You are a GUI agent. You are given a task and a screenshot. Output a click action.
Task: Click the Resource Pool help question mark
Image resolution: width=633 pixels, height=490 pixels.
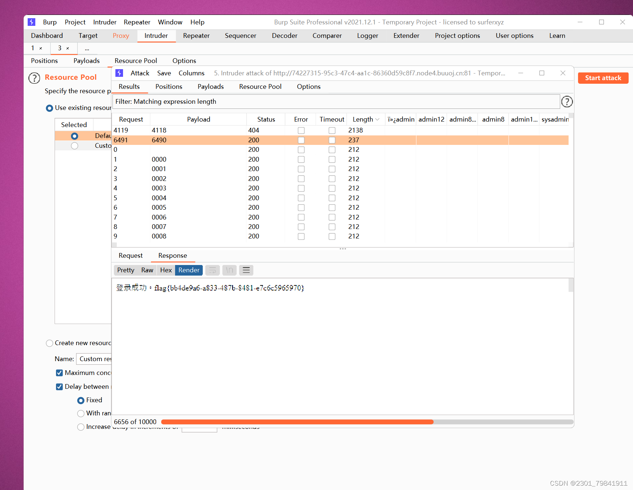(x=34, y=78)
